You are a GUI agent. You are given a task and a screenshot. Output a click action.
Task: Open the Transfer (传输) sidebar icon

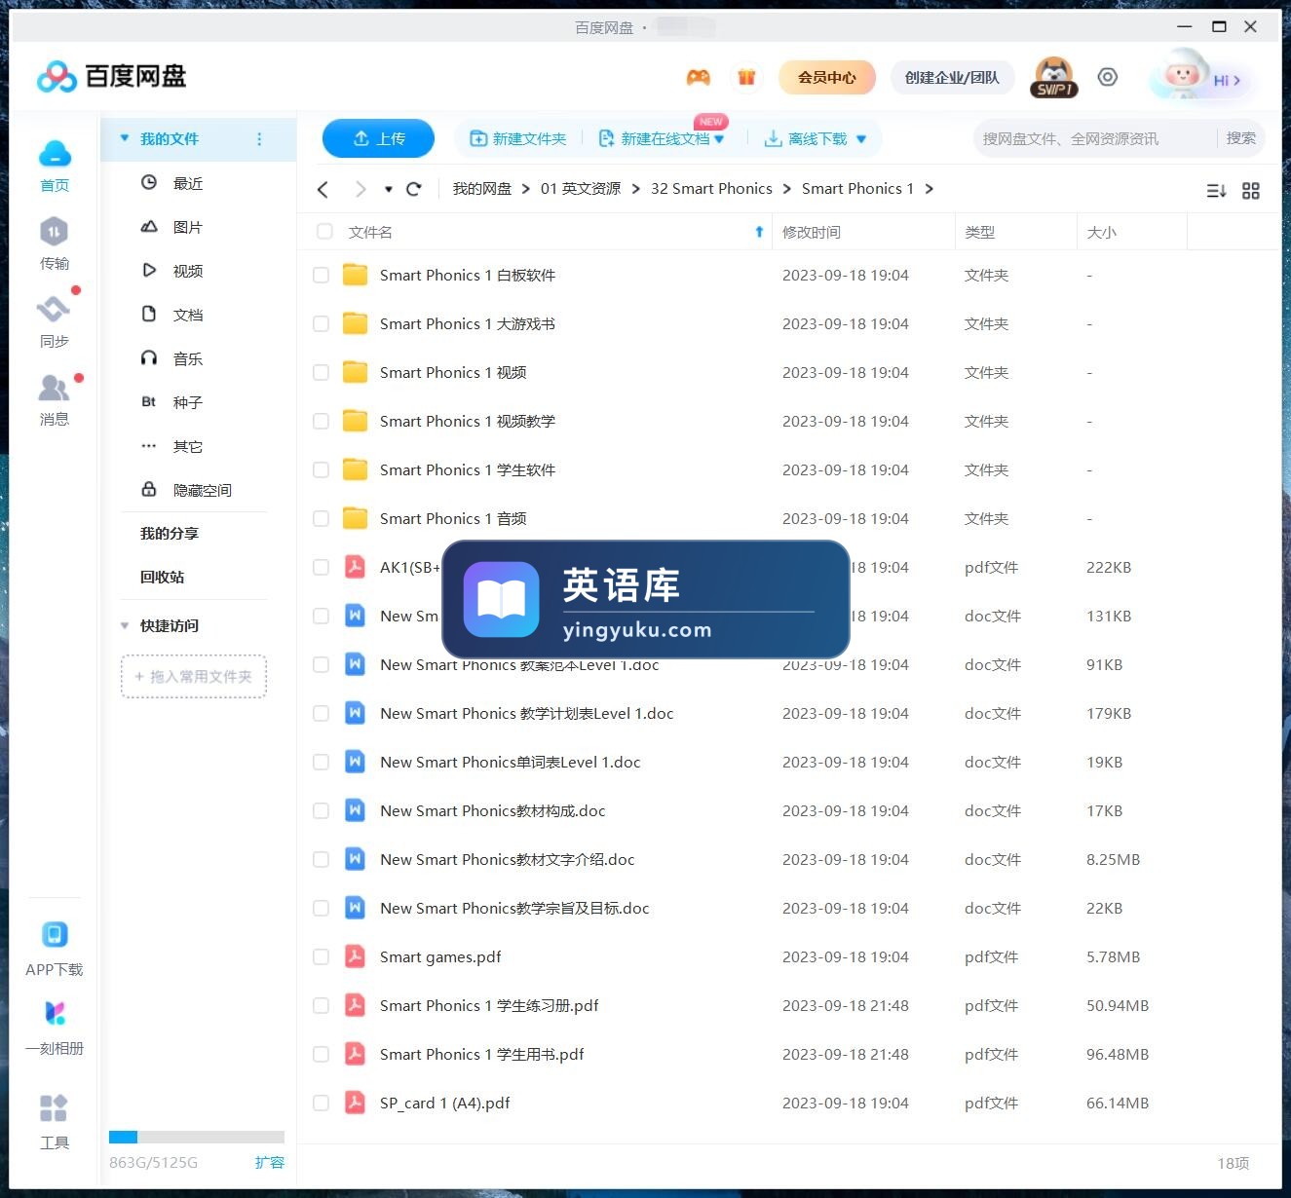click(x=54, y=232)
